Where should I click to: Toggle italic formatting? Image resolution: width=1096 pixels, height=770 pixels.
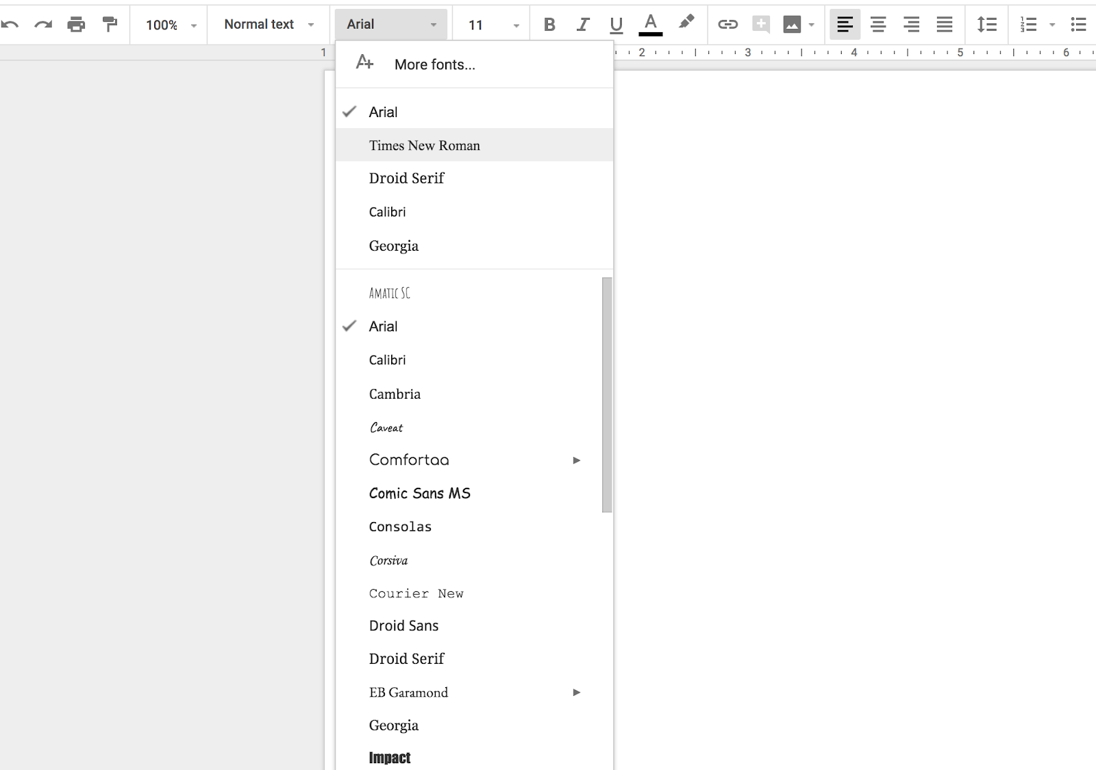[x=582, y=25]
